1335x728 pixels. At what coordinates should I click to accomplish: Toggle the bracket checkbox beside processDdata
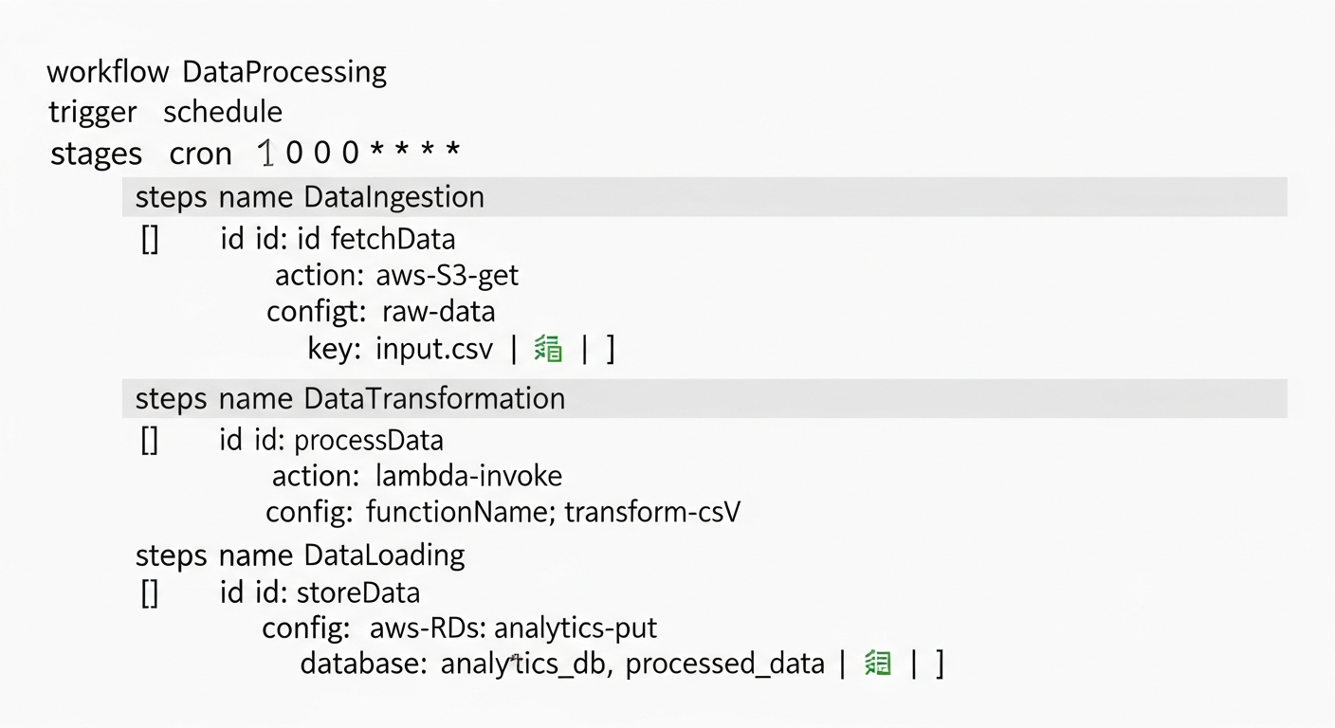[x=150, y=441]
